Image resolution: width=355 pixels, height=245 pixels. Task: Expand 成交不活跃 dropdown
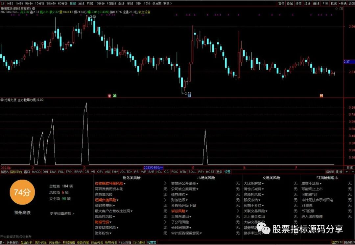pos(320,184)
